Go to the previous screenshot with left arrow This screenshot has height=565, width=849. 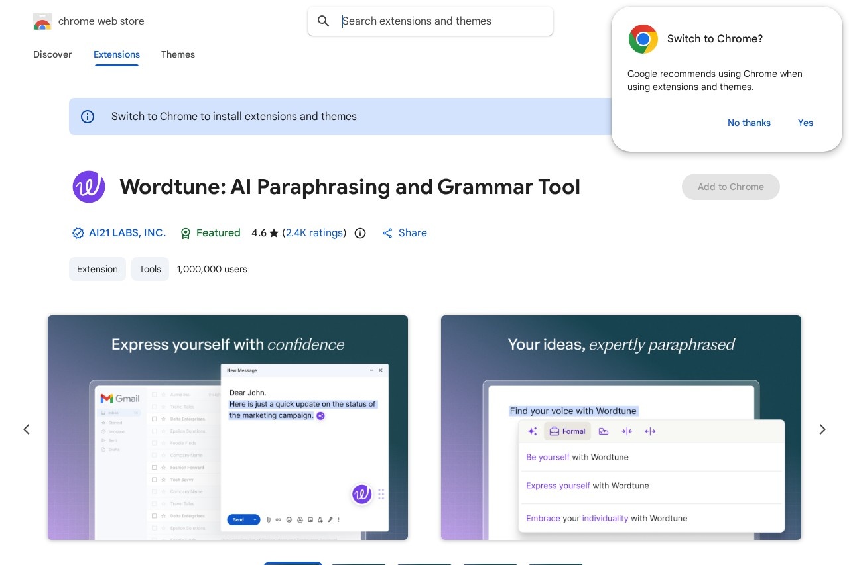pyautogui.click(x=27, y=429)
